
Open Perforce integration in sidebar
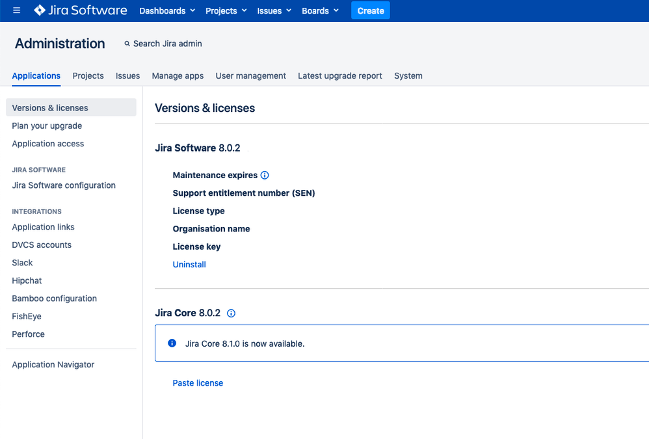tap(28, 334)
